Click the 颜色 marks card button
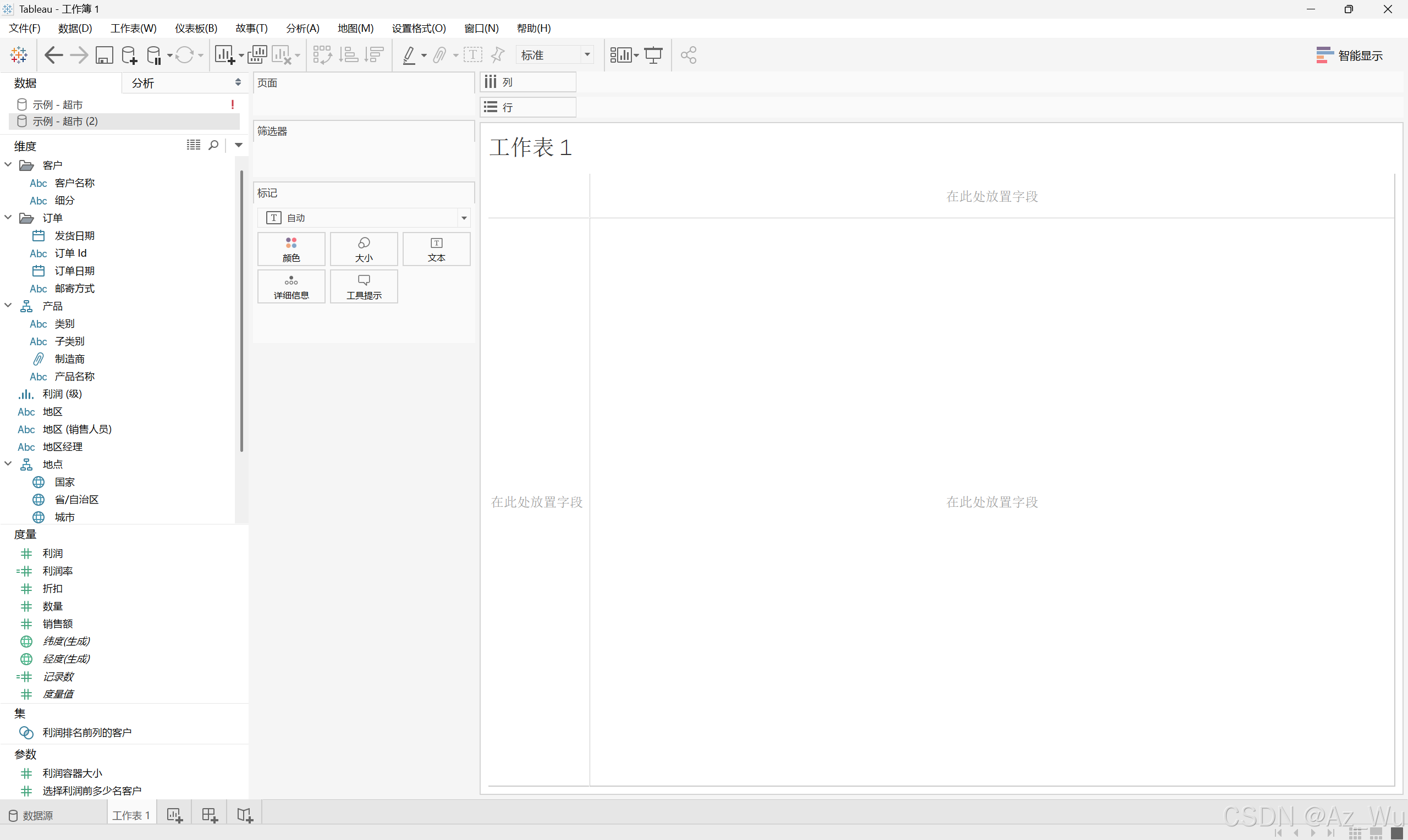The image size is (1408, 840). coord(291,249)
